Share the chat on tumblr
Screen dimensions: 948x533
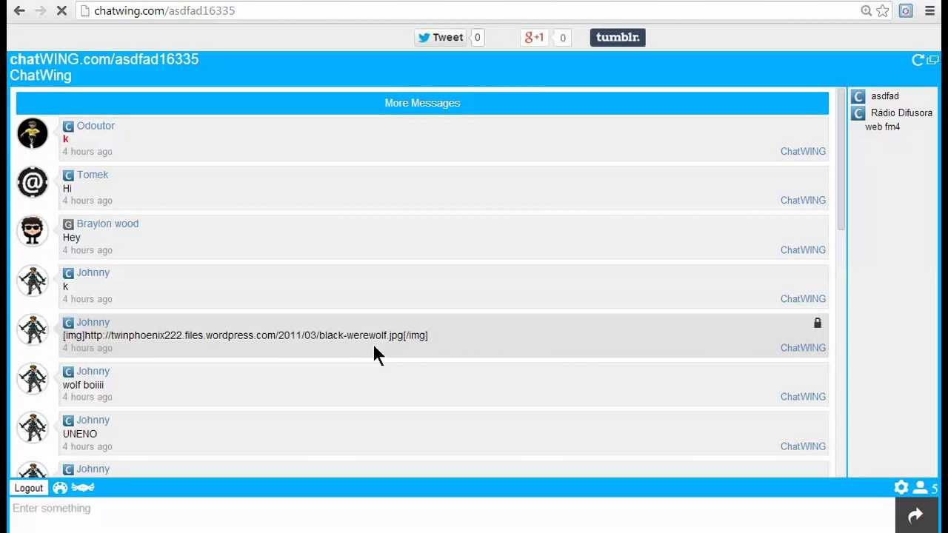coord(618,37)
